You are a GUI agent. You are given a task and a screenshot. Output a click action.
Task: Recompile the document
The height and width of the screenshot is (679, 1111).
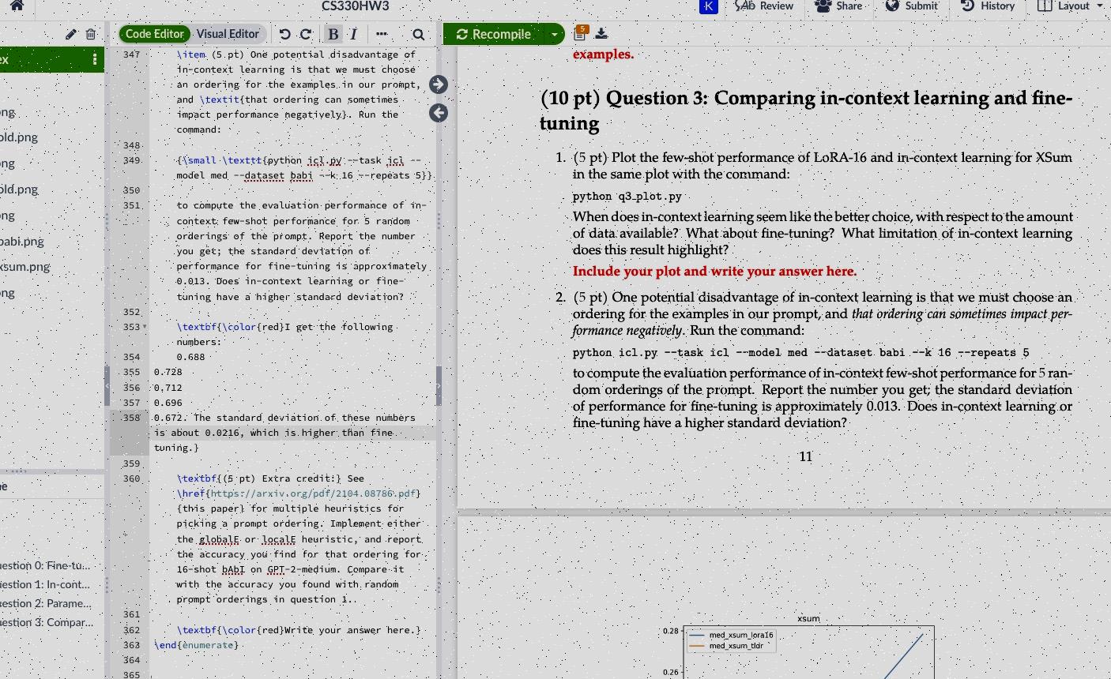tap(494, 34)
